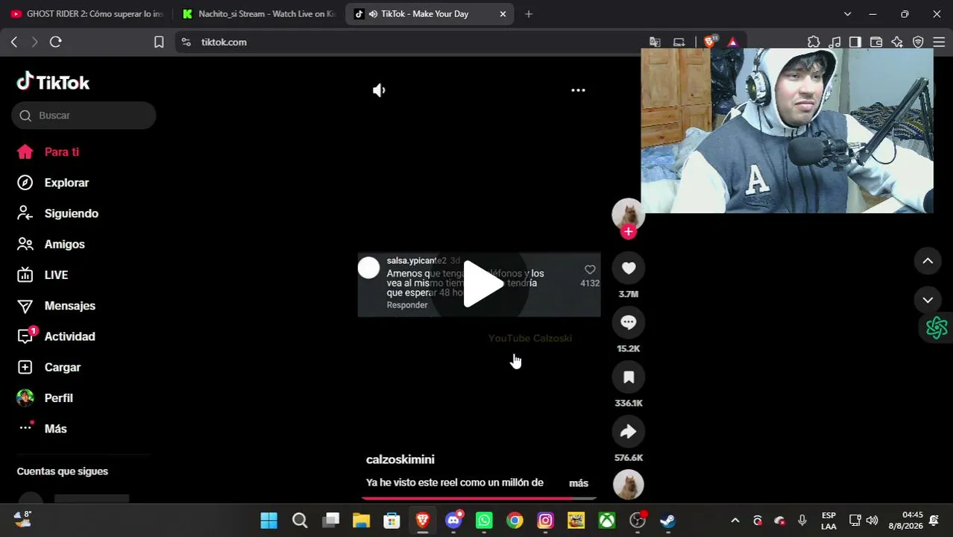The height and width of the screenshot is (537, 953).
Task: Close the TikTok tab
Action: 503,14
